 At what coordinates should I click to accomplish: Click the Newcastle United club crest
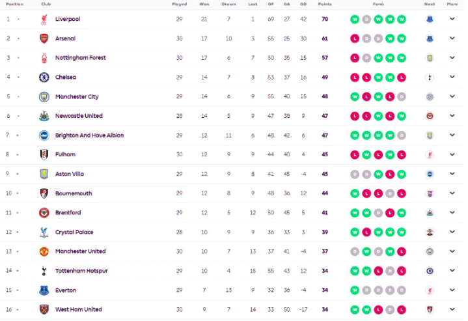[44, 116]
